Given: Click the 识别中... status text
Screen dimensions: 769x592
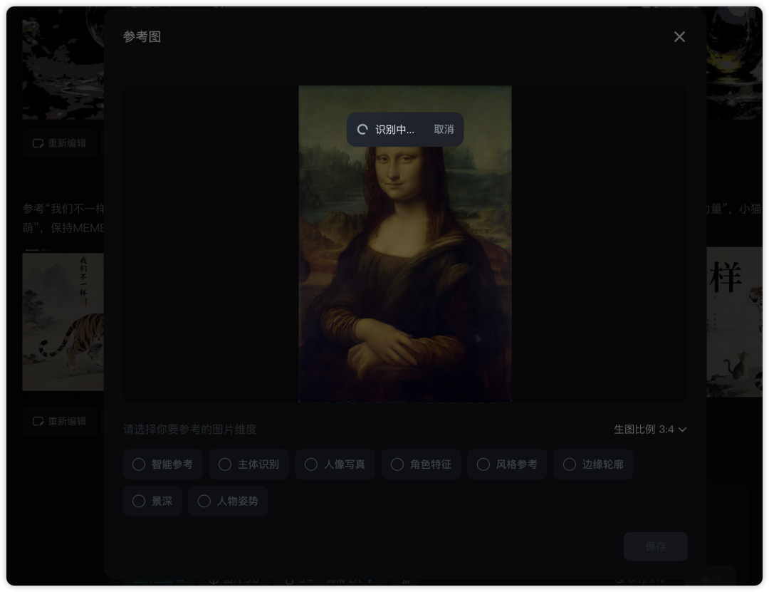Looking at the screenshot, I should (394, 130).
